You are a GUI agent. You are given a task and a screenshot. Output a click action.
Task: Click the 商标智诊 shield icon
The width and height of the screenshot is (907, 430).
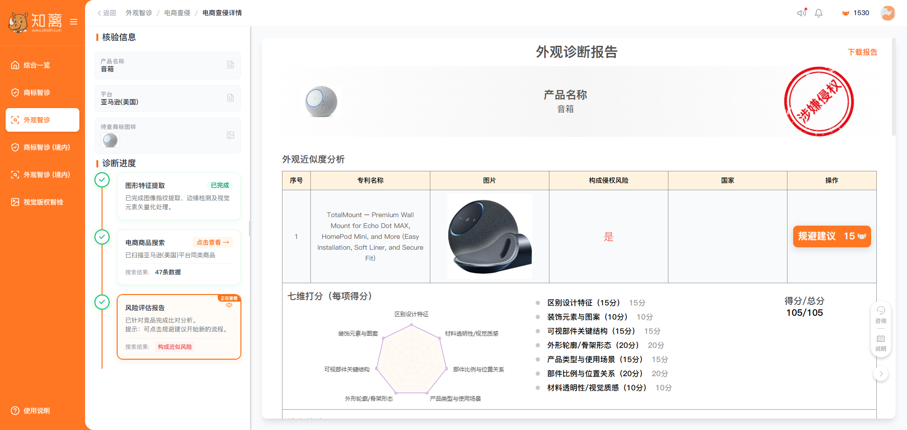(x=15, y=93)
